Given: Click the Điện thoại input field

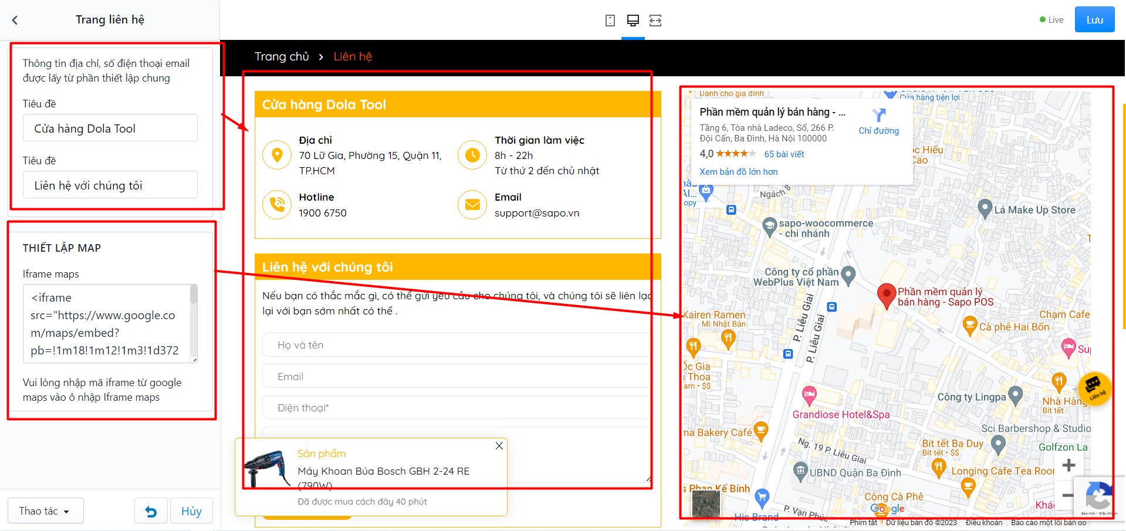Looking at the screenshot, I should click(457, 408).
